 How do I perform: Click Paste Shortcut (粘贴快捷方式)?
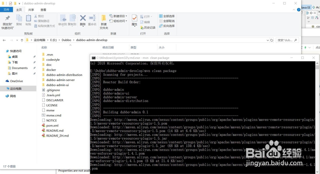tap(44, 26)
